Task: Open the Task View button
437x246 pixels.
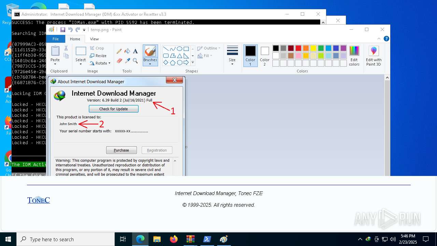Action: tap(123, 239)
